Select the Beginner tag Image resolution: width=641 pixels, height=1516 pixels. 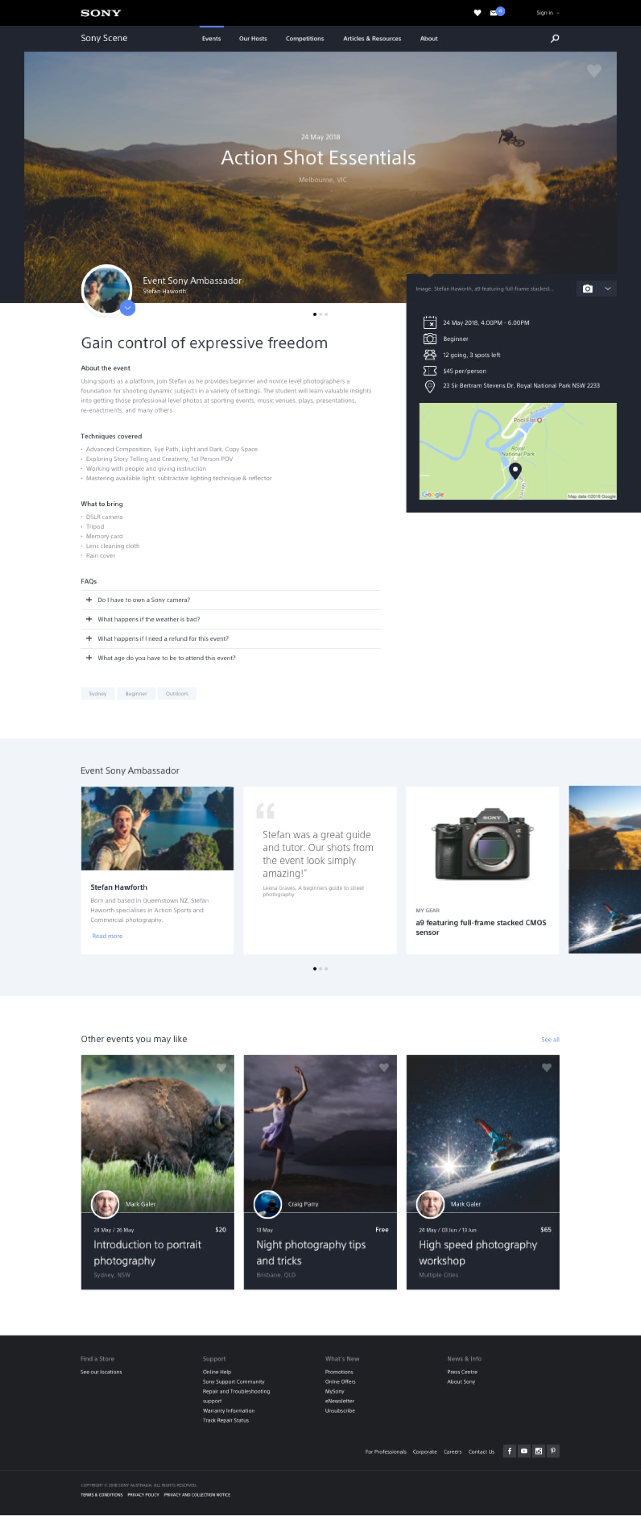(136, 694)
